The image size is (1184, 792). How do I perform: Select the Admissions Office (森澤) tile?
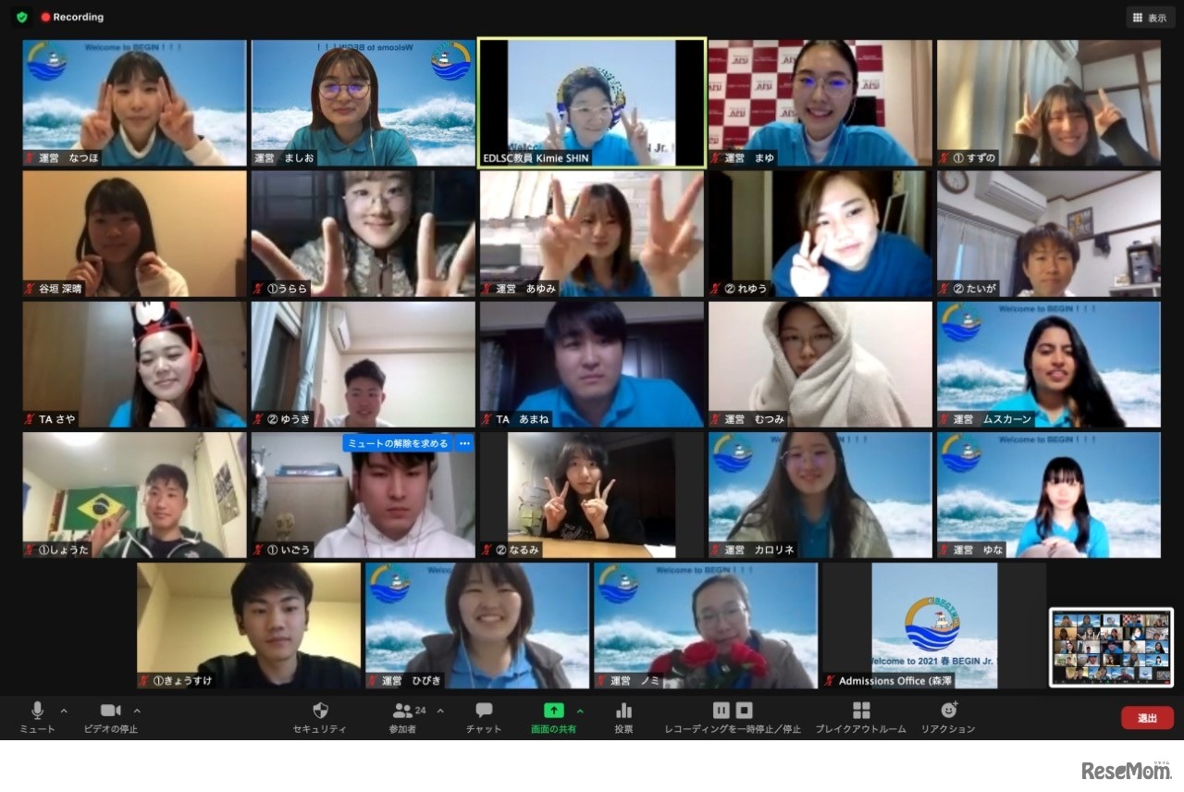coord(934,625)
